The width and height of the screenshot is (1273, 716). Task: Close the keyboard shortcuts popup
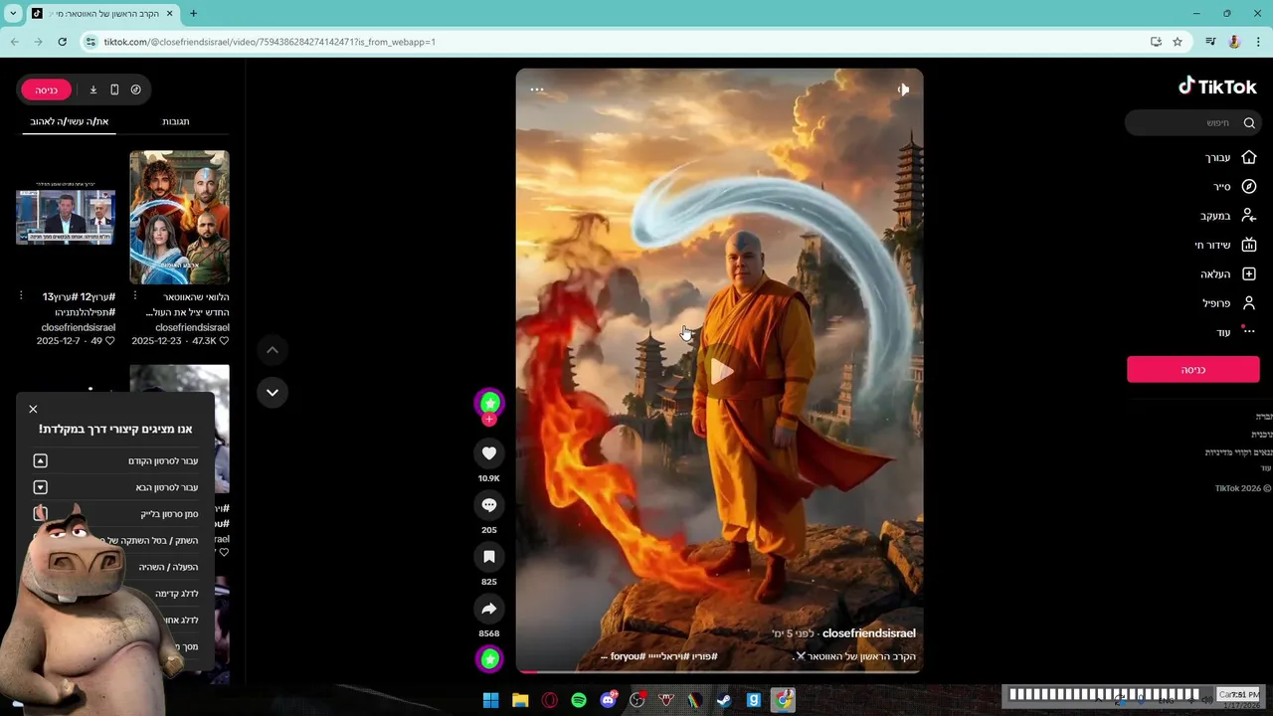(33, 409)
